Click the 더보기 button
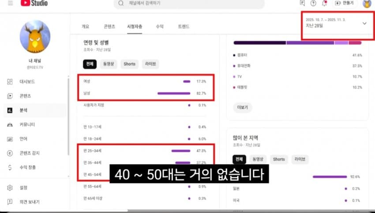The height and width of the screenshot is (213, 375). pyautogui.click(x=242, y=107)
